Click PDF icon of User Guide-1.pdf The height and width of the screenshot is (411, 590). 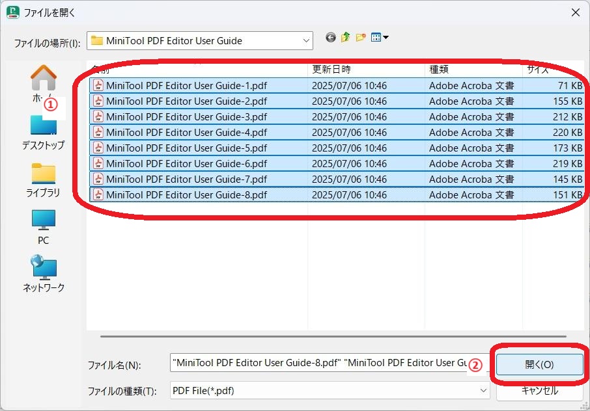[98, 85]
